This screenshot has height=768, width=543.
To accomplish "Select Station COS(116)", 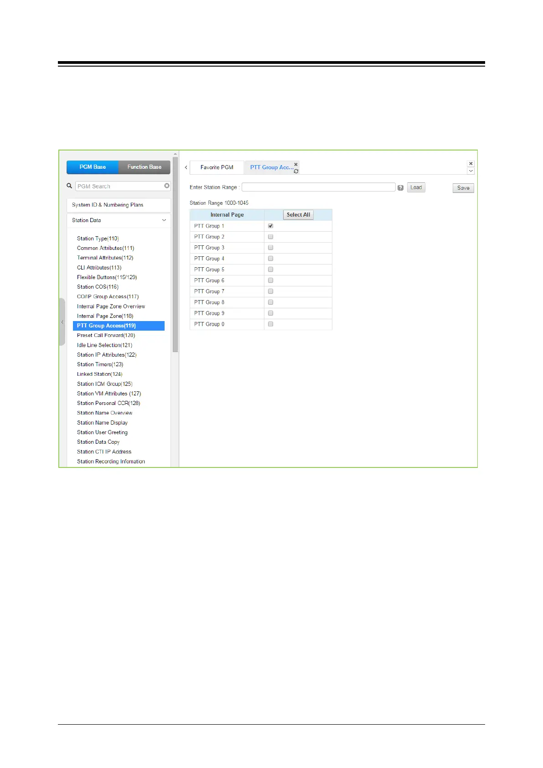I will [x=98, y=287].
